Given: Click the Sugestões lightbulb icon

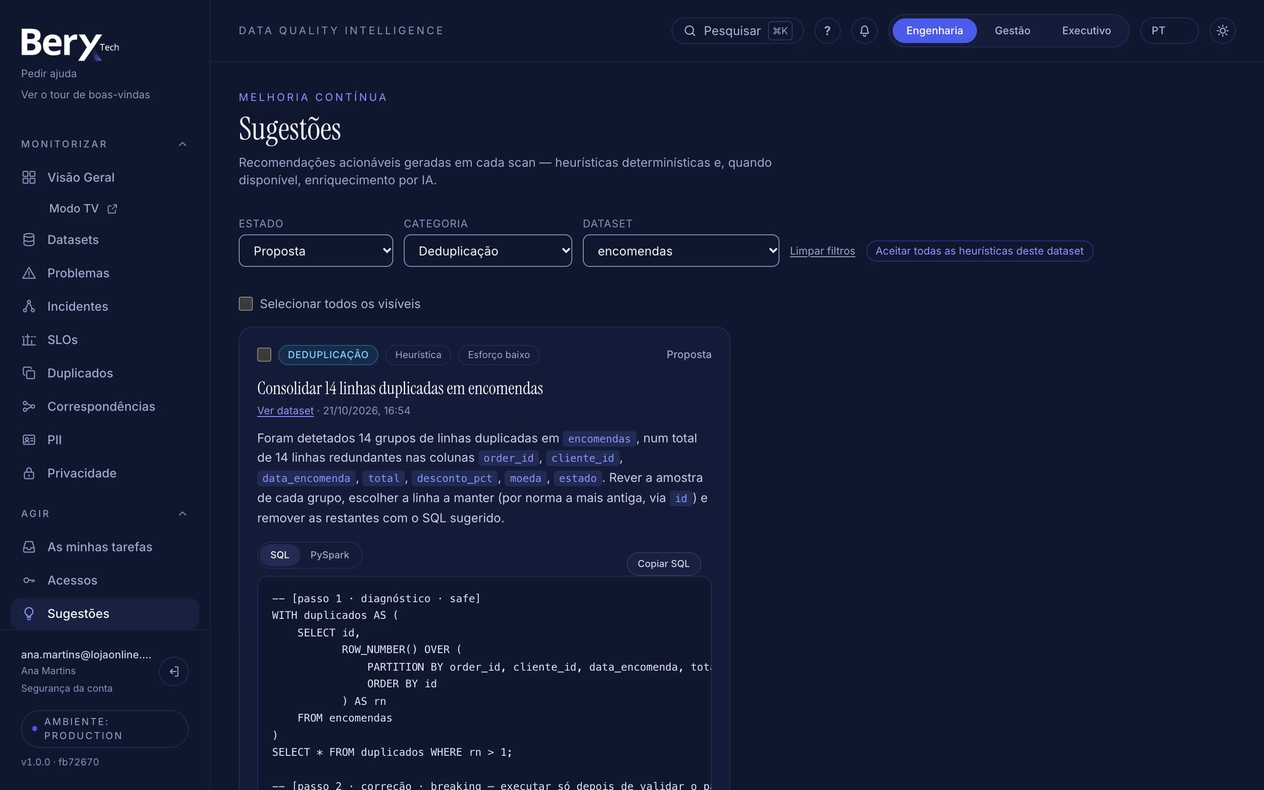Looking at the screenshot, I should click(x=29, y=614).
